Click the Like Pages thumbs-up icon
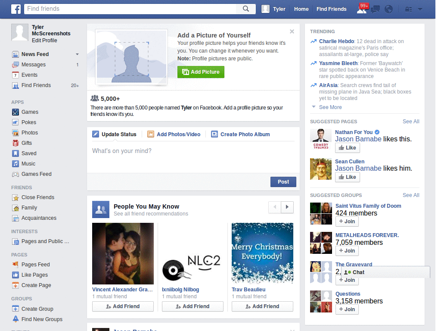This screenshot has width=441, height=331. (x=16, y=275)
